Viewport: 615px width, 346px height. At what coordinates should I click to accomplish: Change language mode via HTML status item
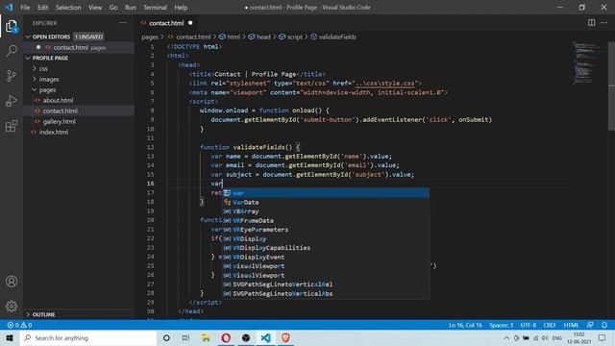coord(571,325)
